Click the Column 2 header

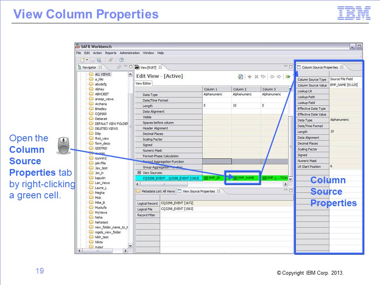click(246, 89)
